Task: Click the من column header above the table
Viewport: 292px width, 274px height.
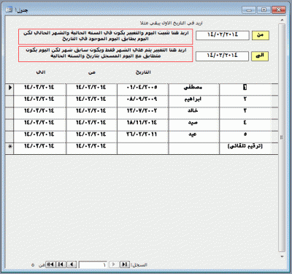Action: click(92, 72)
